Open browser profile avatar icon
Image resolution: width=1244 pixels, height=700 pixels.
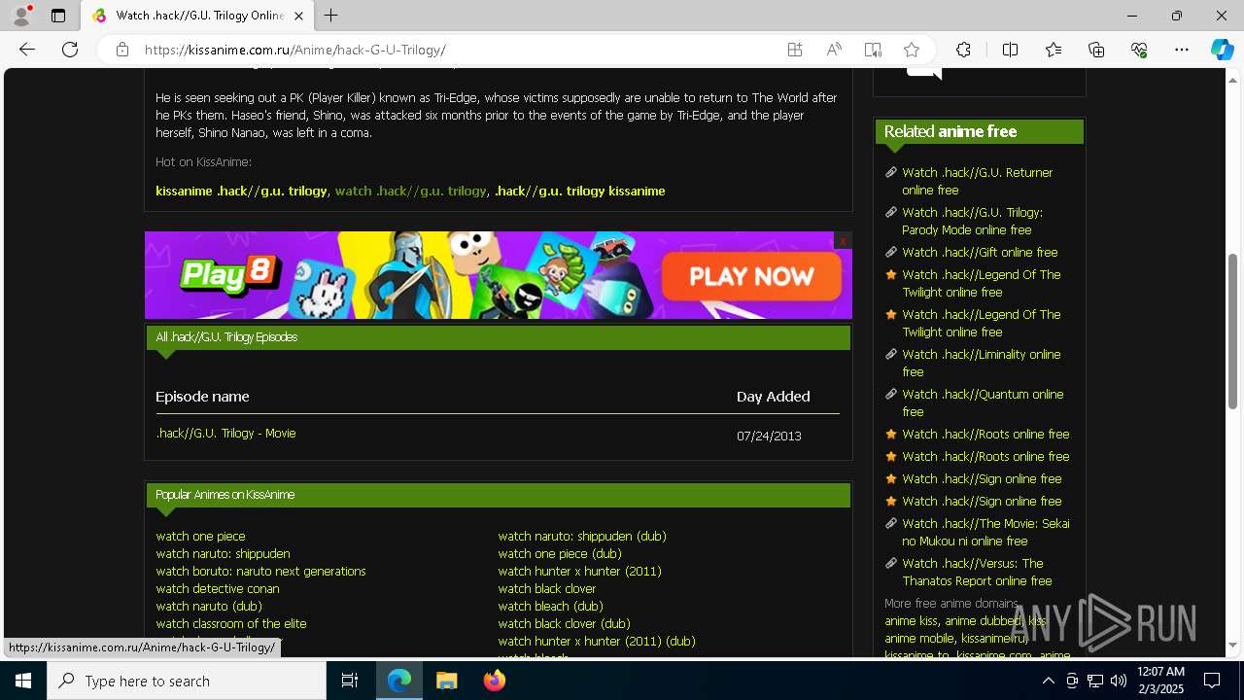pyautogui.click(x=21, y=16)
